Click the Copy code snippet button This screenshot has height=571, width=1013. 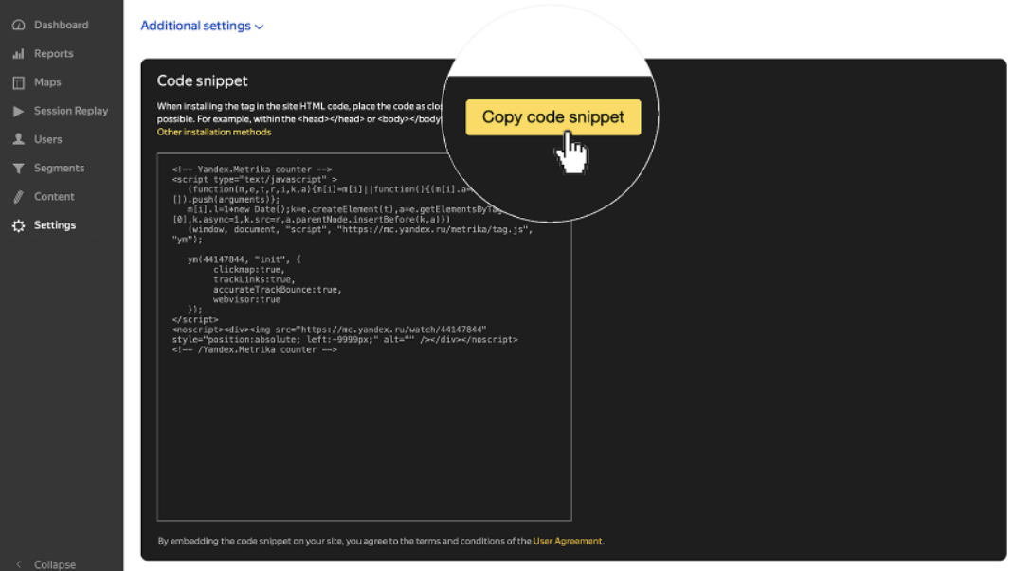point(553,116)
